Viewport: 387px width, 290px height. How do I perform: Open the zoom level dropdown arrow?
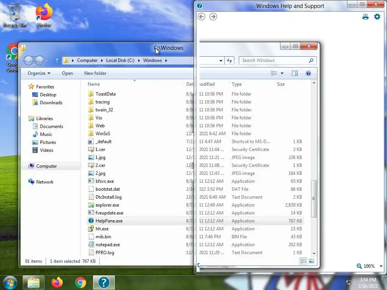(381, 266)
